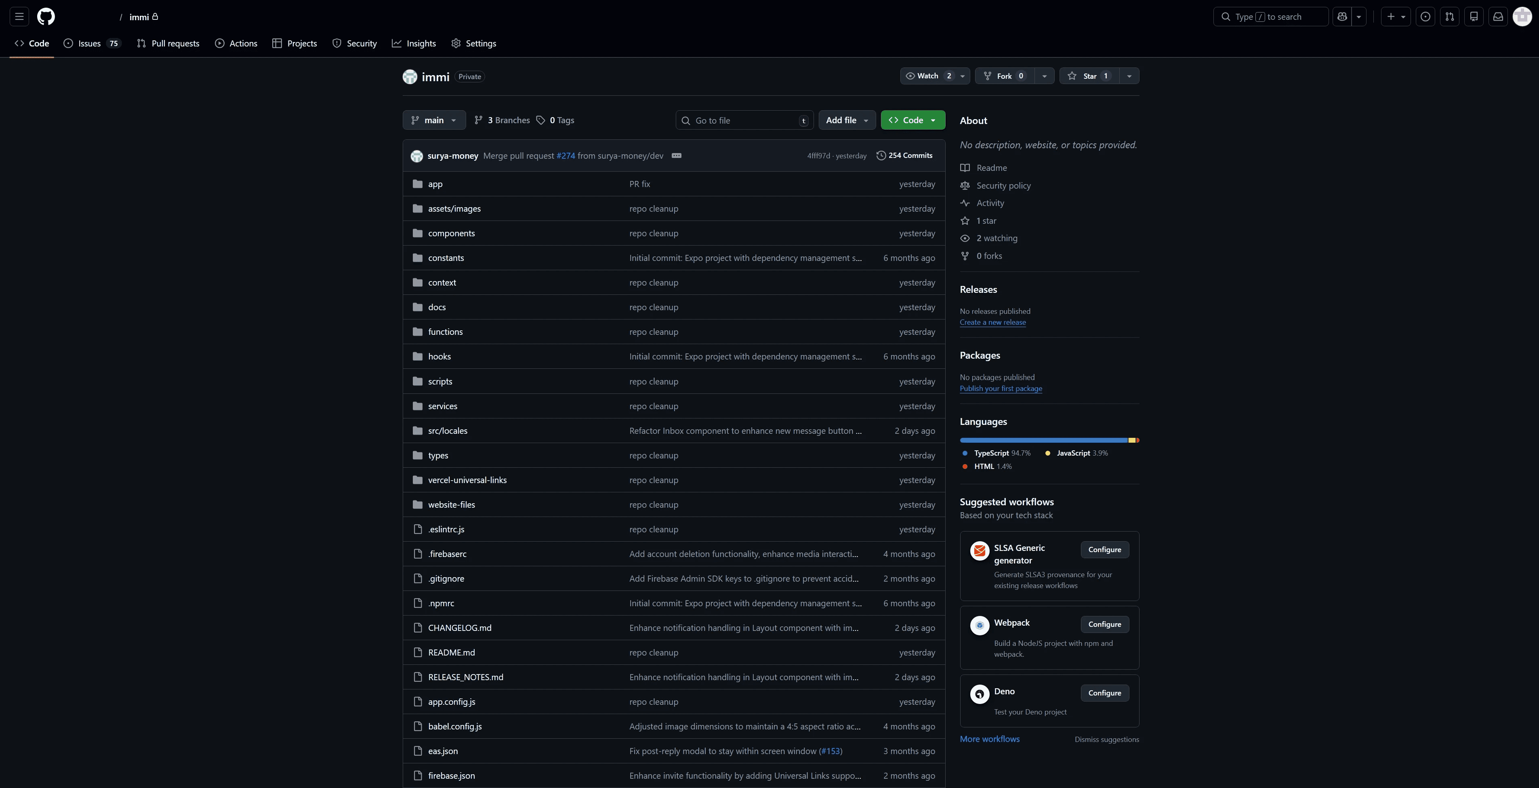1539x788 pixels.
Task: Click the Languages color bar
Action: pyautogui.click(x=1049, y=440)
